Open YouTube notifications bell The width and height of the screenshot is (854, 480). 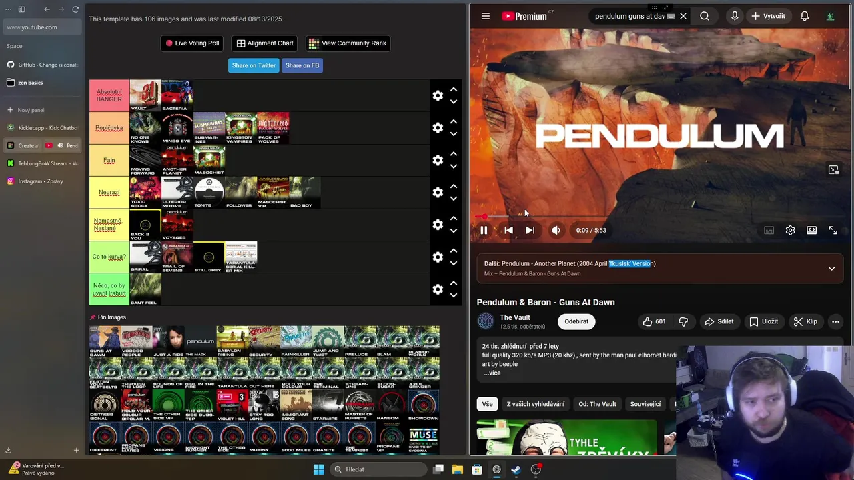click(x=805, y=16)
